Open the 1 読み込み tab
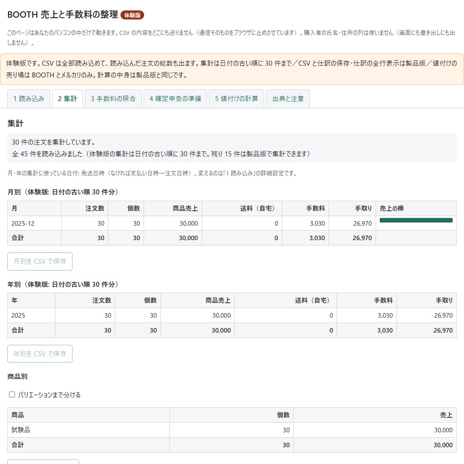Image resolution: width=464 pixels, height=464 pixels. [x=29, y=98]
